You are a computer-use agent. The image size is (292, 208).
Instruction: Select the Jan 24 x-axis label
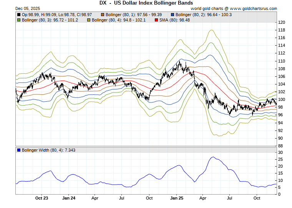click(x=68, y=198)
